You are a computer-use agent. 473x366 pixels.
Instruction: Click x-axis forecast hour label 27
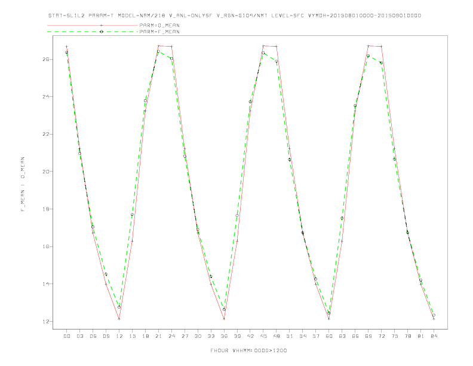(185, 336)
